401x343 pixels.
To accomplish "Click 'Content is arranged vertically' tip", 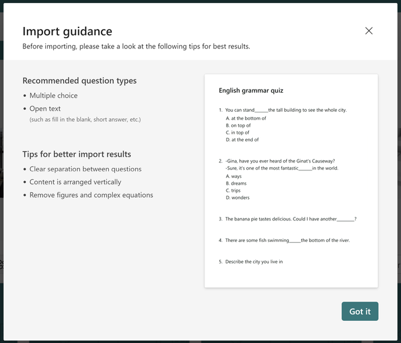I will click(x=75, y=182).
